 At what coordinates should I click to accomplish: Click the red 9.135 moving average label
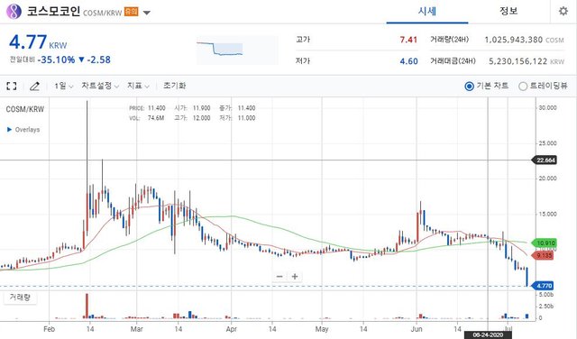[x=544, y=255]
